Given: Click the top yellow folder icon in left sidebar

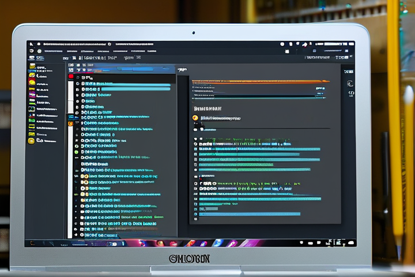Looking at the screenshot, I should [x=32, y=66].
